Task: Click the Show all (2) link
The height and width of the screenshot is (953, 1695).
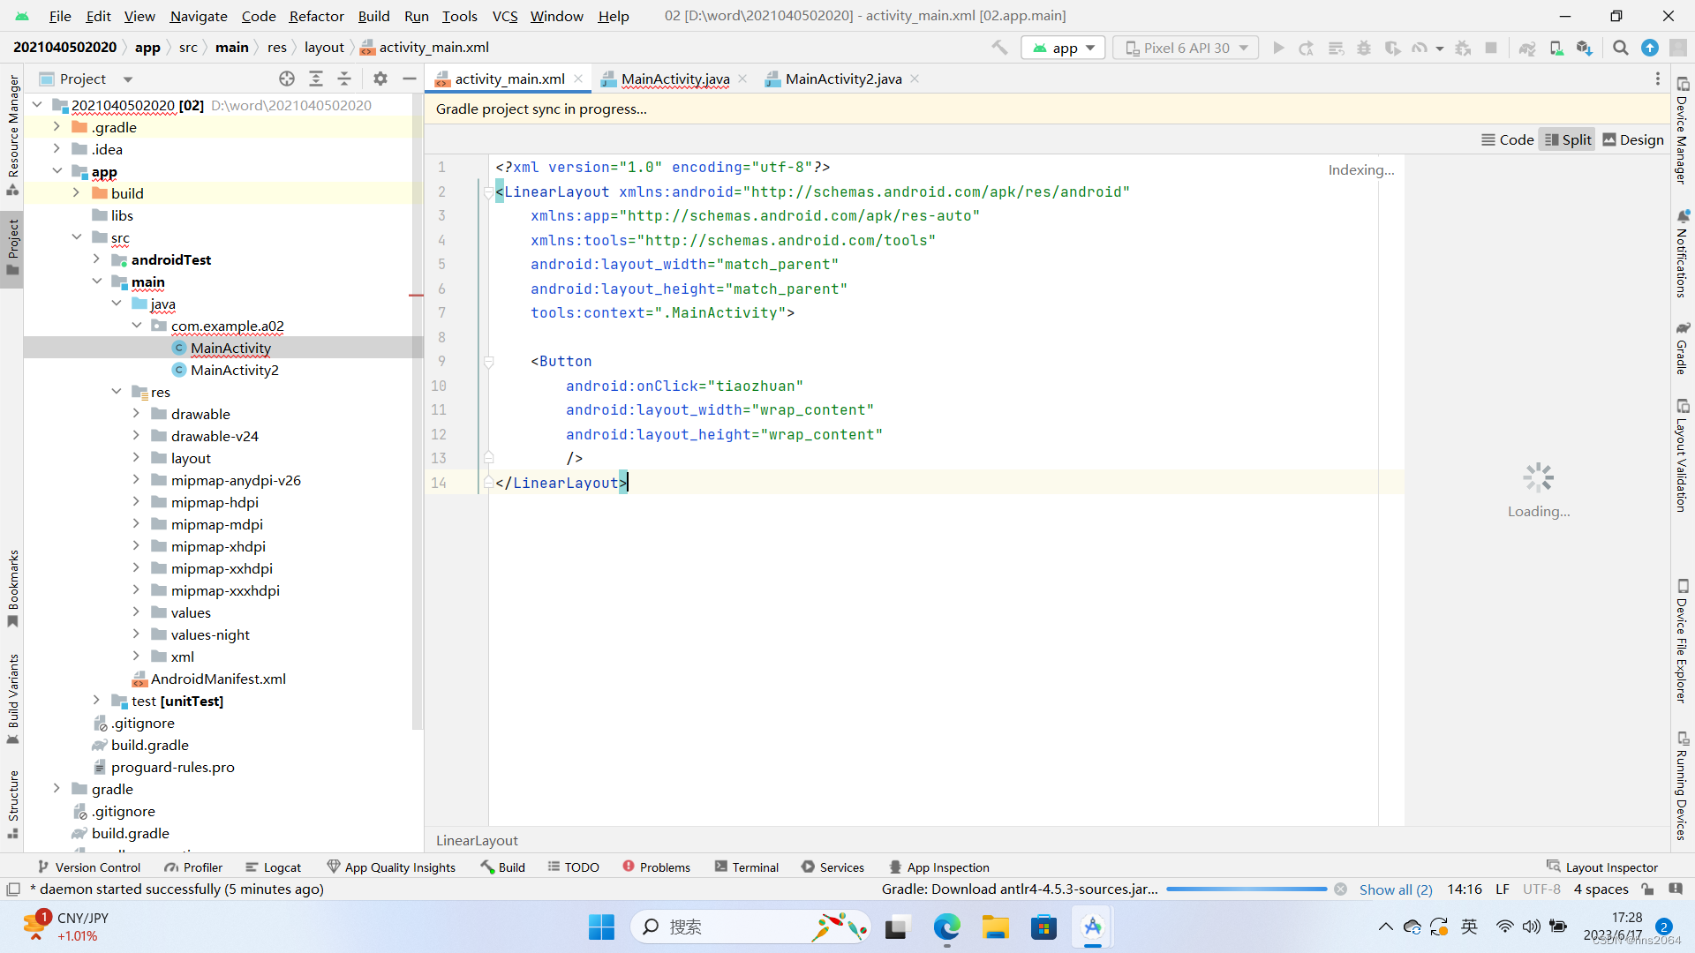Action: click(x=1395, y=889)
